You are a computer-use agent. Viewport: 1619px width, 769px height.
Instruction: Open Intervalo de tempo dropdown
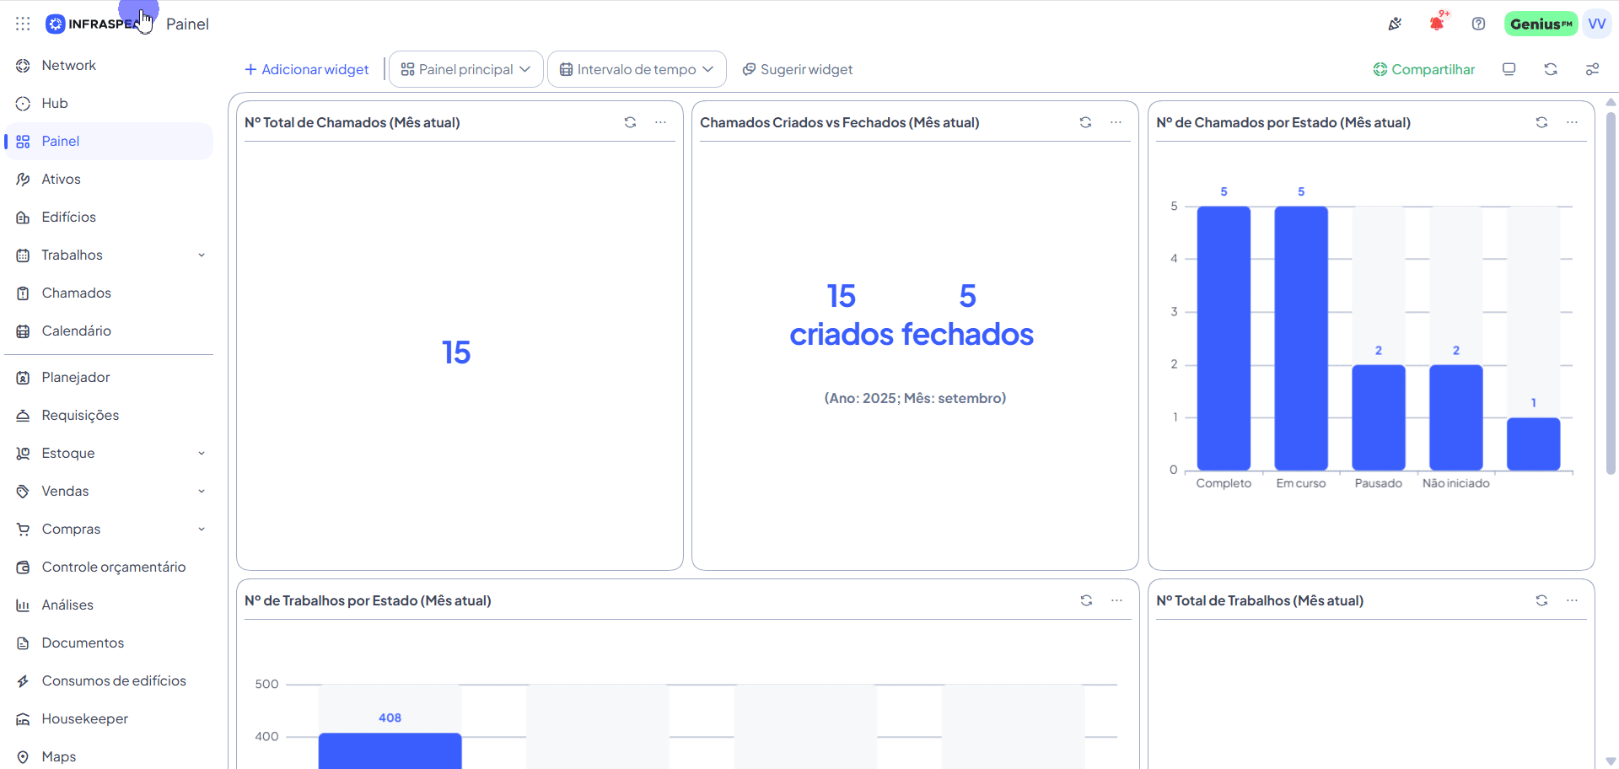(x=637, y=69)
